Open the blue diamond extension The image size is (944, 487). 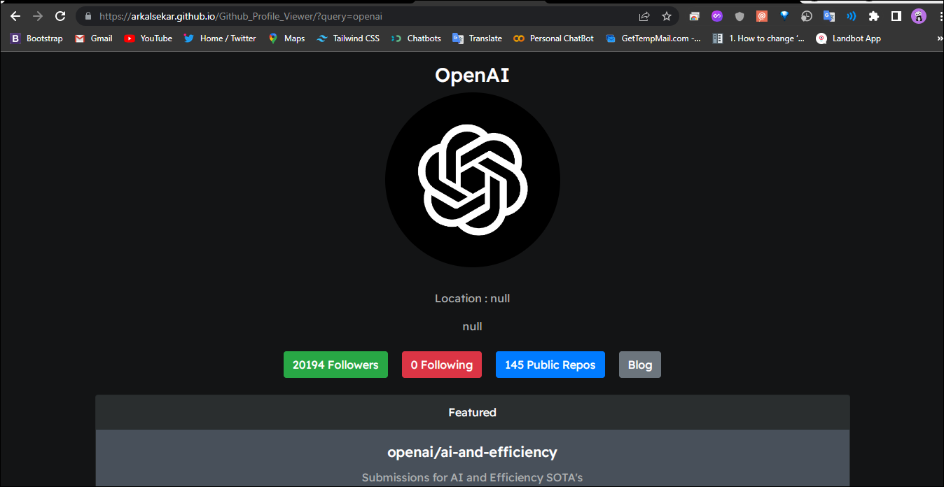pos(784,15)
